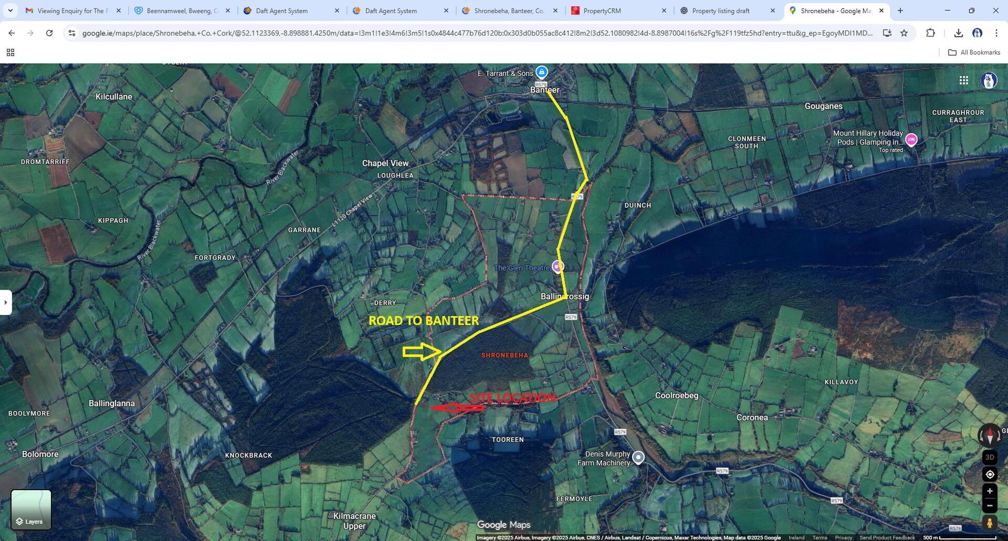Zoom in with the map plus button
Screen dimensions: 1008x541
990,491
